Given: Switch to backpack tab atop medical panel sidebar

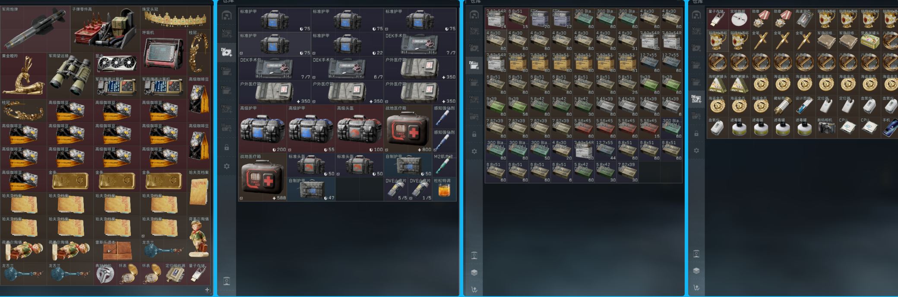Looking at the screenshot, I should pyautogui.click(x=227, y=16).
